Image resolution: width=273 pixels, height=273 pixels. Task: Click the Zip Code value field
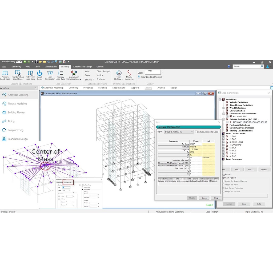pyautogui.click(x=195, y=144)
